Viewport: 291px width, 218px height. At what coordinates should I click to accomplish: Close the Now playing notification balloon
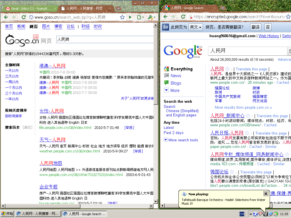(266, 194)
